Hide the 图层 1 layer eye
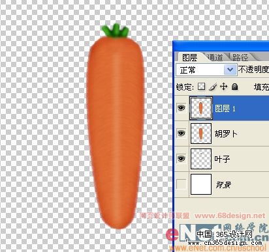This screenshot has width=269, height=252. 182,107
